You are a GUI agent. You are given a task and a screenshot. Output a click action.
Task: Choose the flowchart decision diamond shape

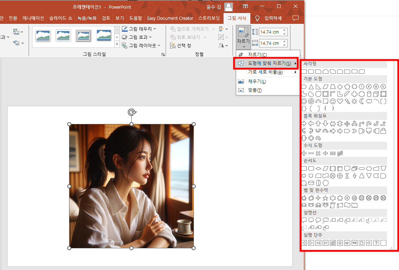pos(318,168)
